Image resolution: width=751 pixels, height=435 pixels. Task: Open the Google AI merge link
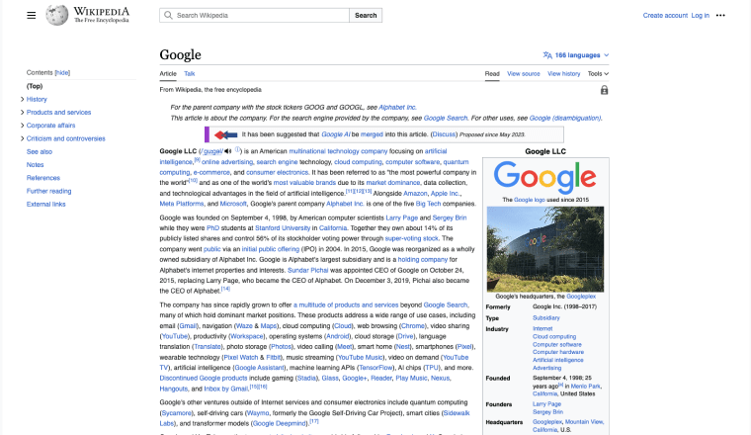pyautogui.click(x=335, y=134)
